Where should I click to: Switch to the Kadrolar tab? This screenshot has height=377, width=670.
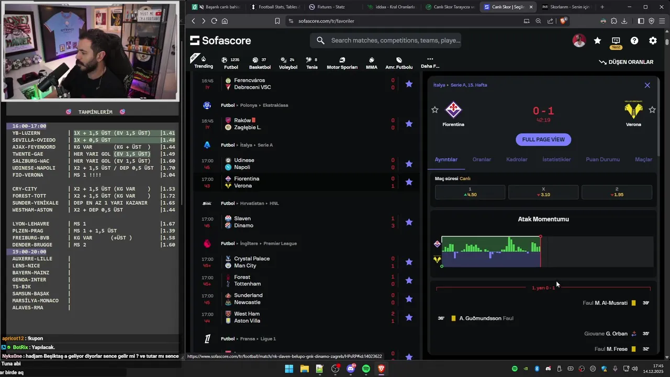pos(517,159)
